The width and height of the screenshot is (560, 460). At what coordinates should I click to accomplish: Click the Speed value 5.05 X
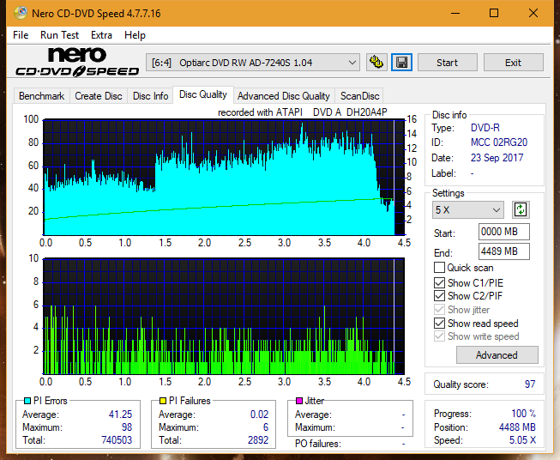pos(522,440)
